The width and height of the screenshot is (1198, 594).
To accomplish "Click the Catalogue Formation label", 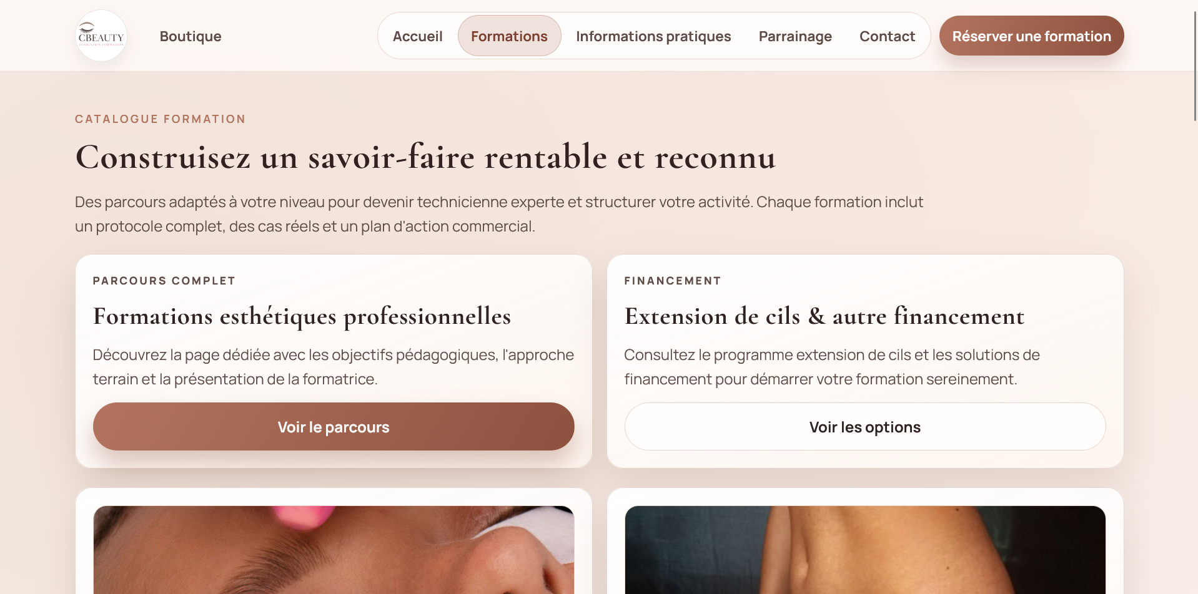I will 161,119.
